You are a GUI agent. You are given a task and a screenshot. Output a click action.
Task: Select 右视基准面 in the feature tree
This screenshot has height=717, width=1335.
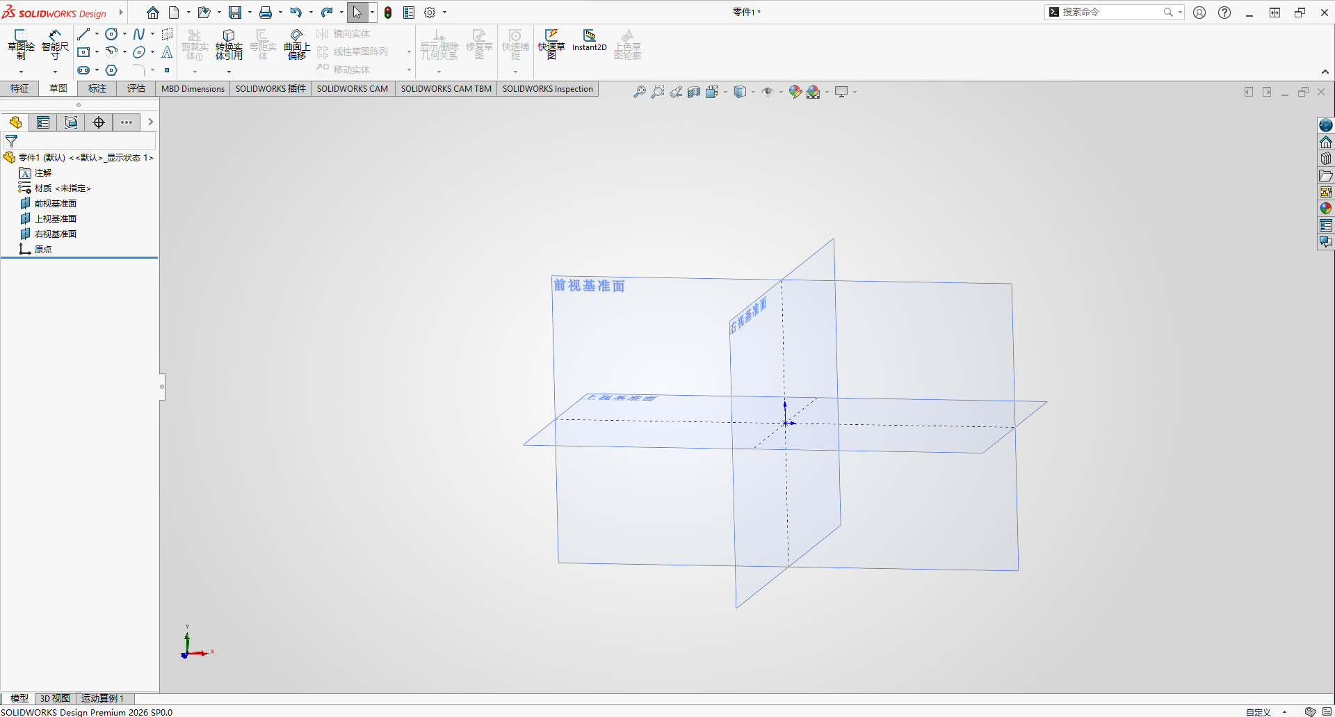coord(56,234)
